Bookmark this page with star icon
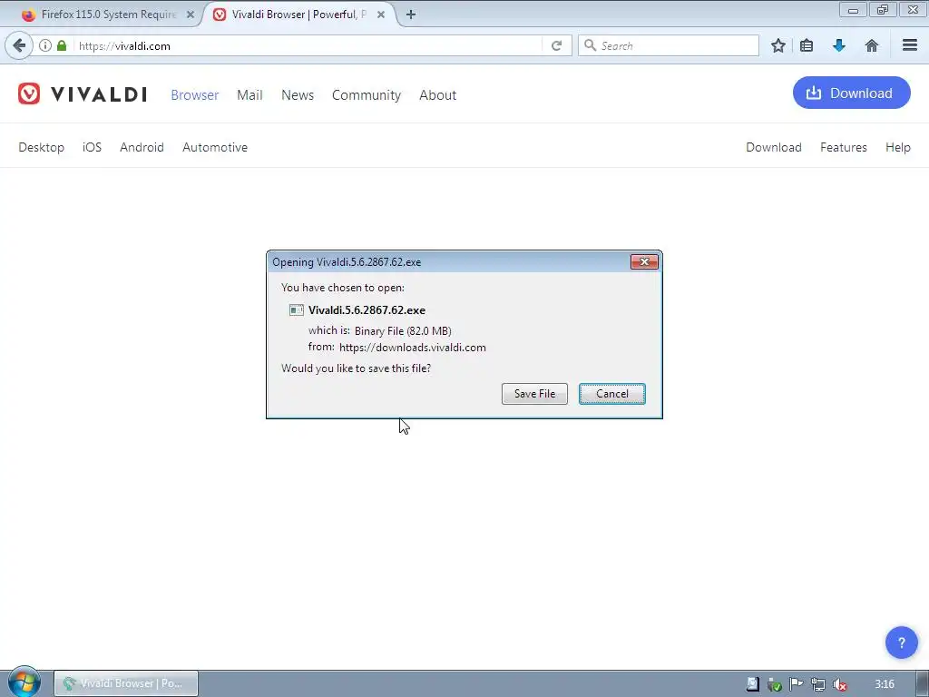929x697 pixels. (x=777, y=45)
